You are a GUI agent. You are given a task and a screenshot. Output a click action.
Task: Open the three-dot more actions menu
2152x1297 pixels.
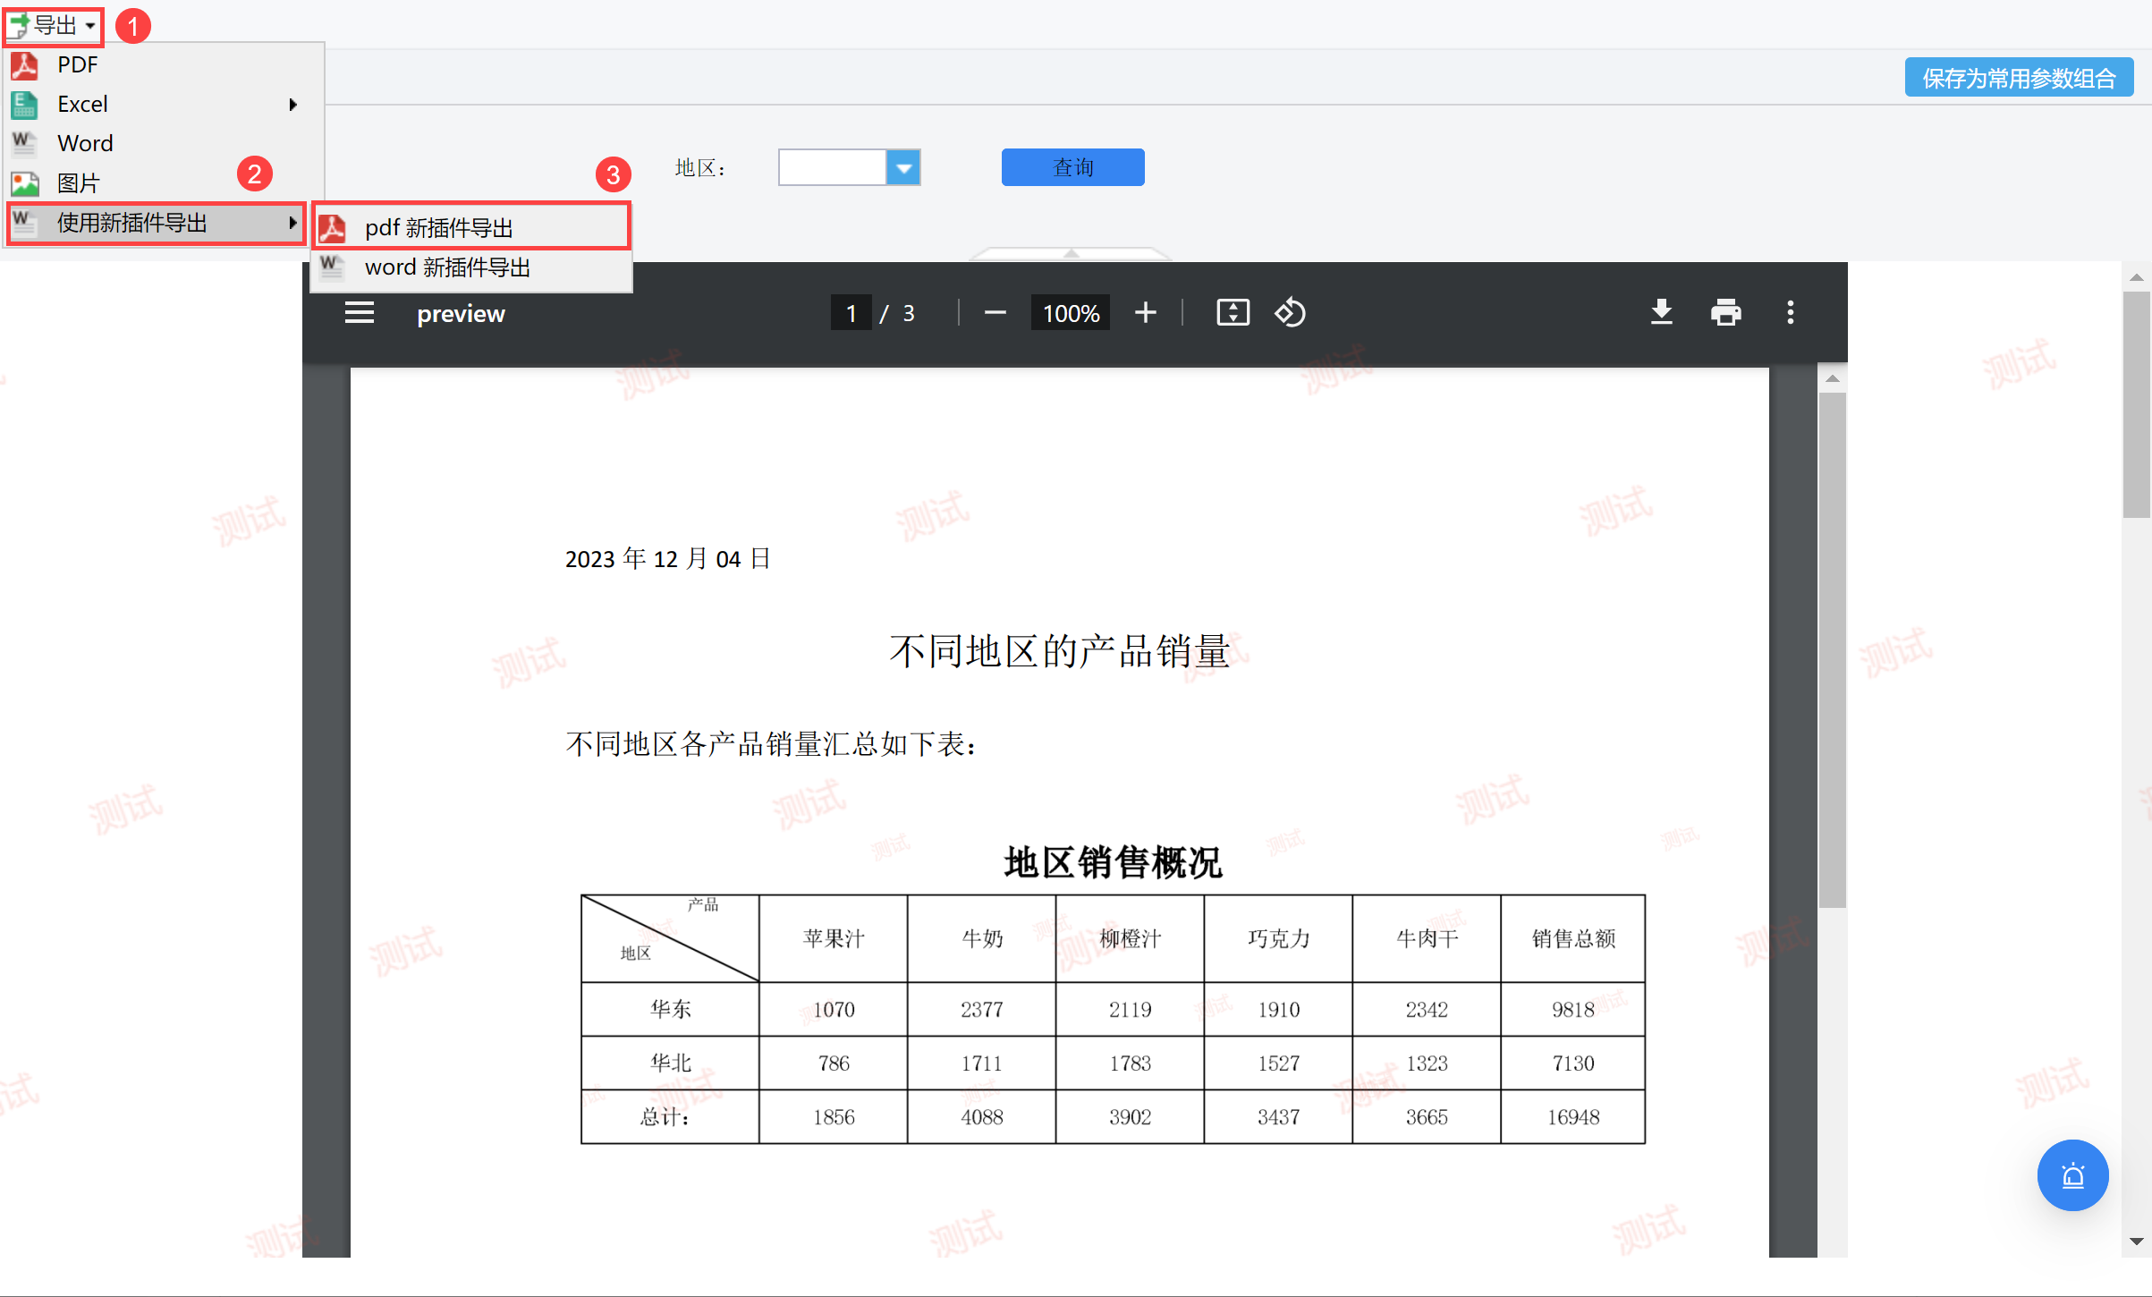(1790, 312)
